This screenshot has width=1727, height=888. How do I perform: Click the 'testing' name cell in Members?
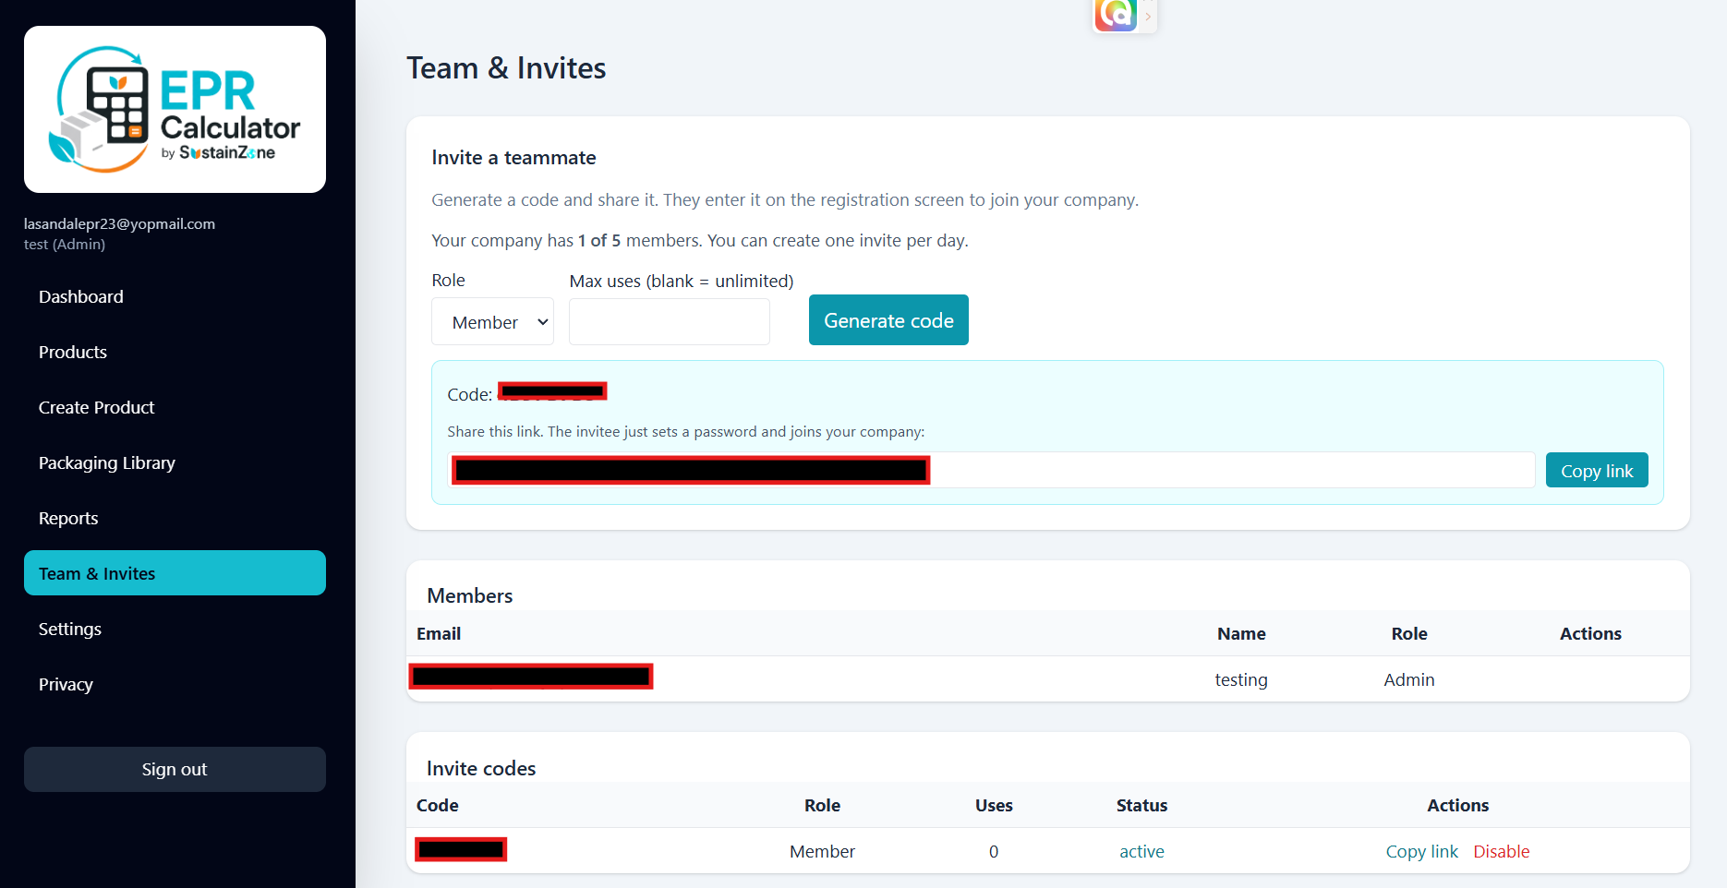[x=1240, y=679]
